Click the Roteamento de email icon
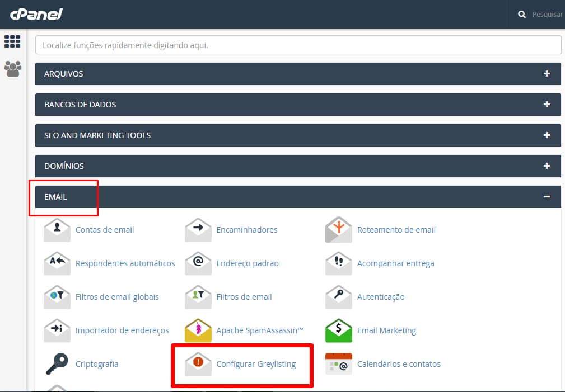Screen dimensions: 565x392 tap(339, 230)
